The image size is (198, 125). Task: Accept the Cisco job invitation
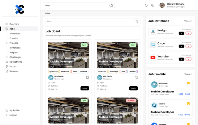coord(182,46)
